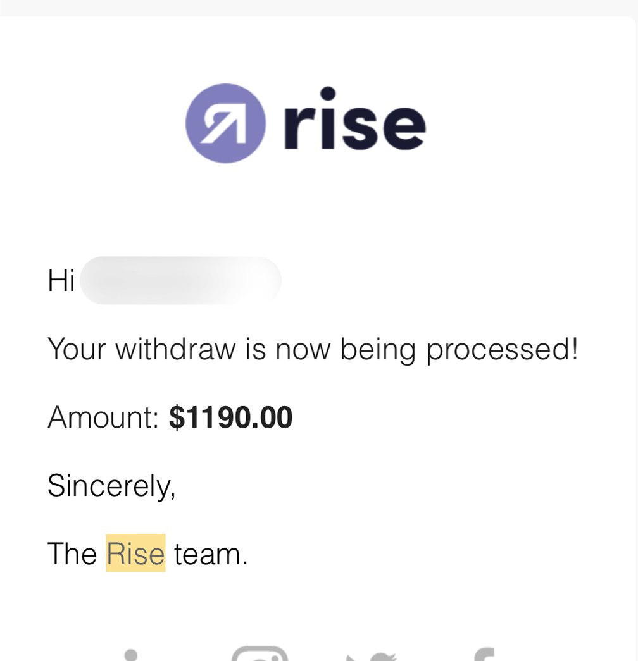Open the LinkedIn social icon
The height and width of the screenshot is (661, 638).
(131, 655)
